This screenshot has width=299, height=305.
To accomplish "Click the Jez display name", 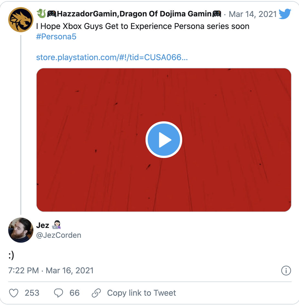I will pyautogui.click(x=43, y=225).
